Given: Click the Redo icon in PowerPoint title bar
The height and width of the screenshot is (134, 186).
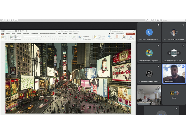Looking at the screenshot, I should pyautogui.click(x=26, y=31).
